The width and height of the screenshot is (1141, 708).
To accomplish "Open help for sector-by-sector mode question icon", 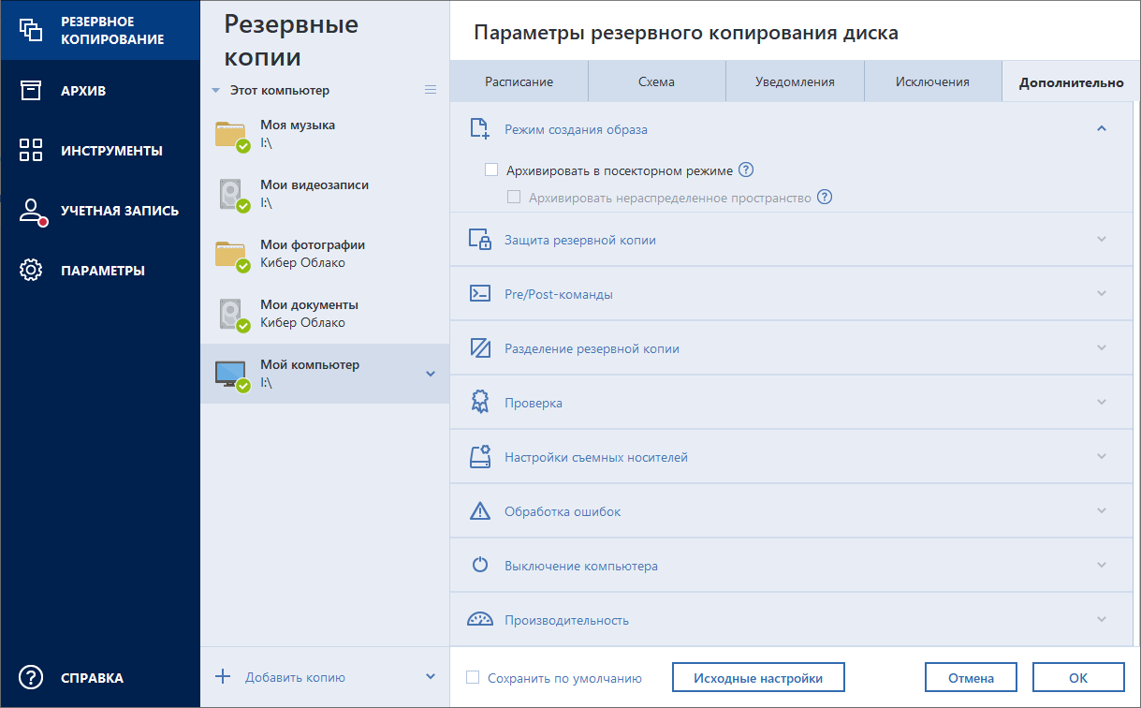I will (746, 170).
